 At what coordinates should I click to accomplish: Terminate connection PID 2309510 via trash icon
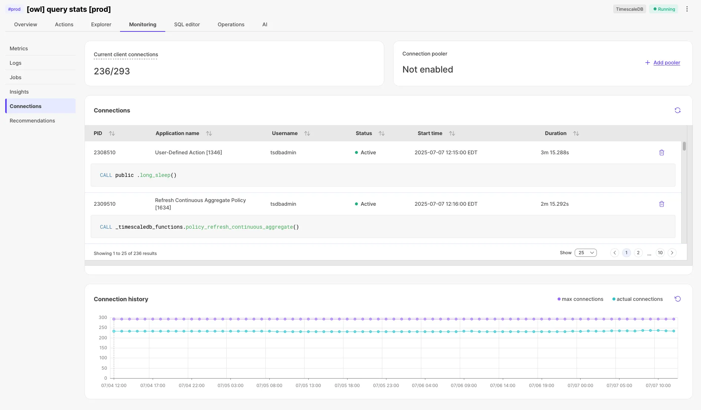tap(661, 204)
